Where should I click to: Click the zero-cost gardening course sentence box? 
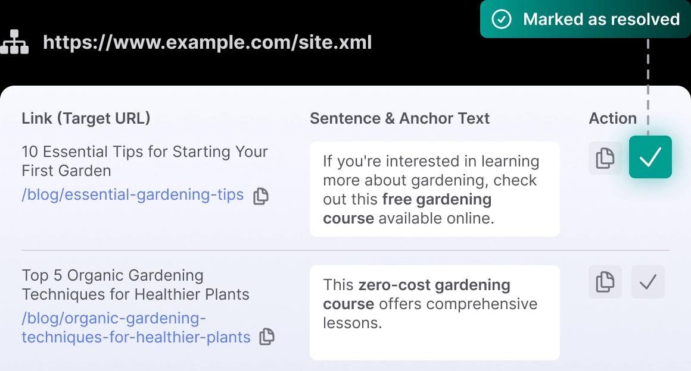[434, 313]
